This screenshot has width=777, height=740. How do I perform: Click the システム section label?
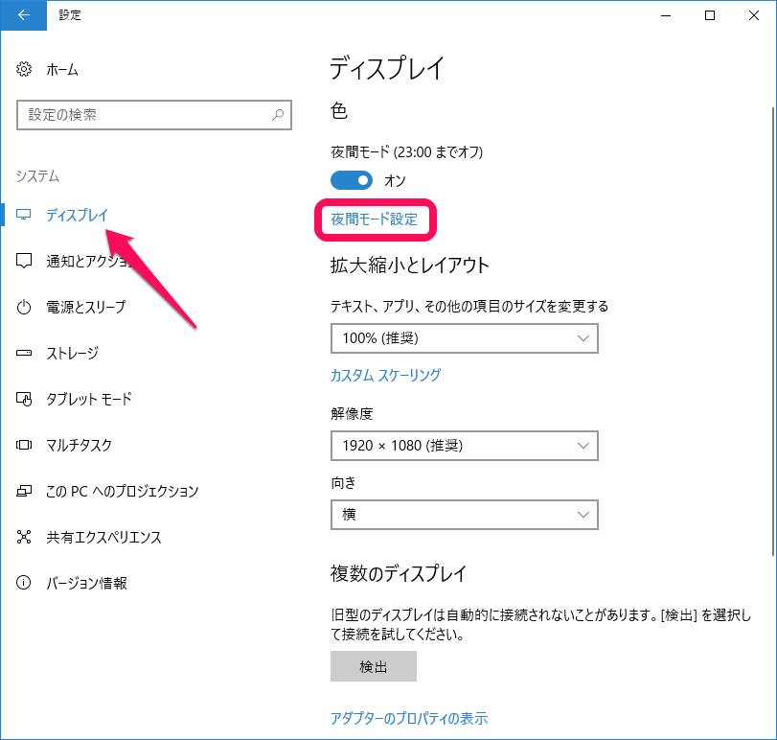coord(37,176)
